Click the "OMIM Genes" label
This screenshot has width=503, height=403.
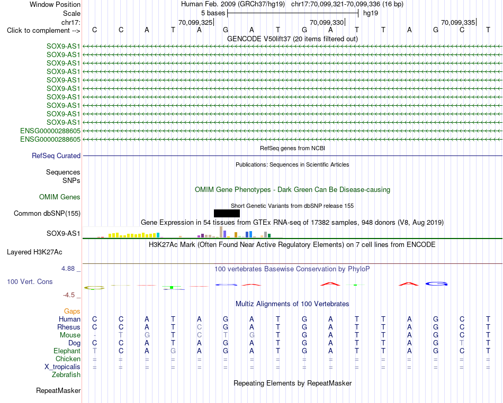[x=59, y=197]
